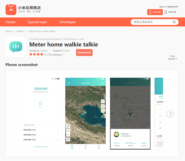The image size is (185, 161).
Task: Expand View details dropdown
Action: coord(172,57)
